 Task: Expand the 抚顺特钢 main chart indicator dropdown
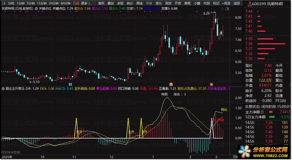(x=36, y=9)
